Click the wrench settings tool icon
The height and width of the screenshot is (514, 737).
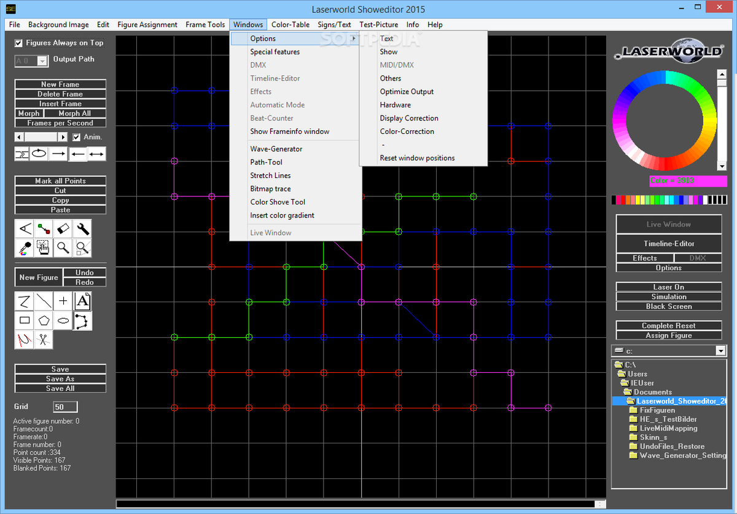click(83, 229)
